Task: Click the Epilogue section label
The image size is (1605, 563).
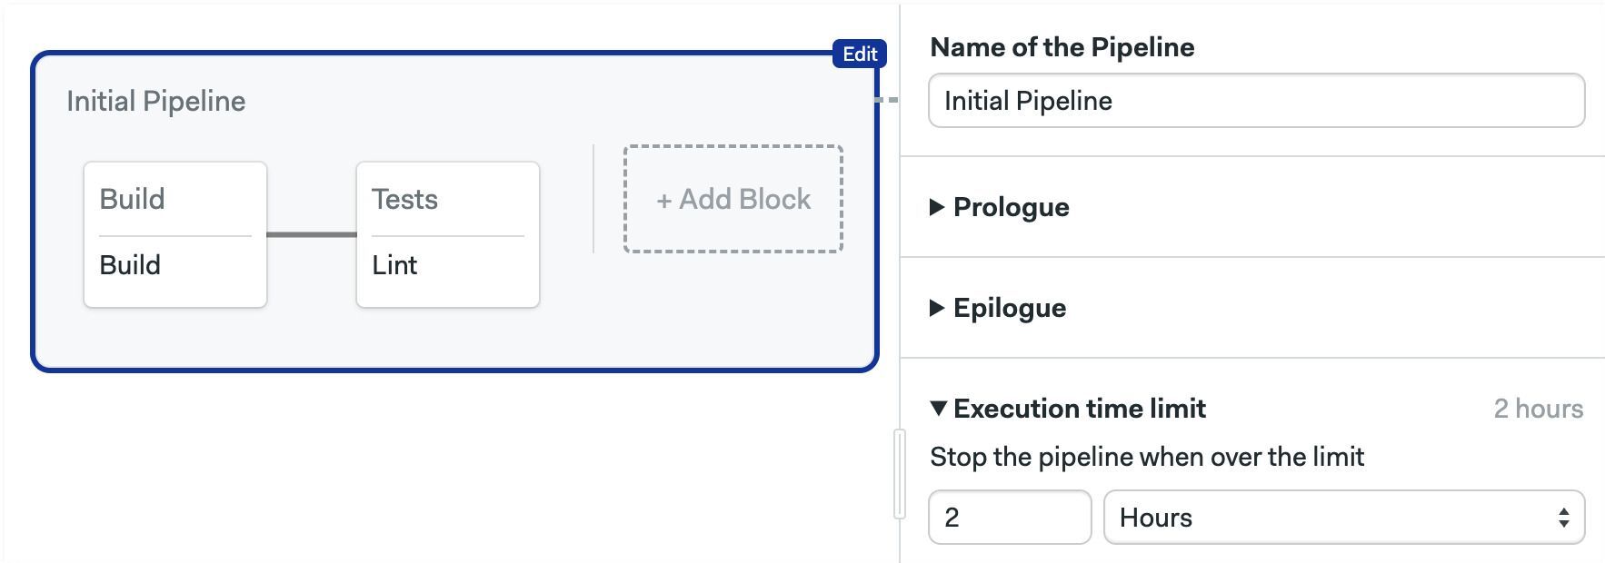Action: coord(1010,308)
